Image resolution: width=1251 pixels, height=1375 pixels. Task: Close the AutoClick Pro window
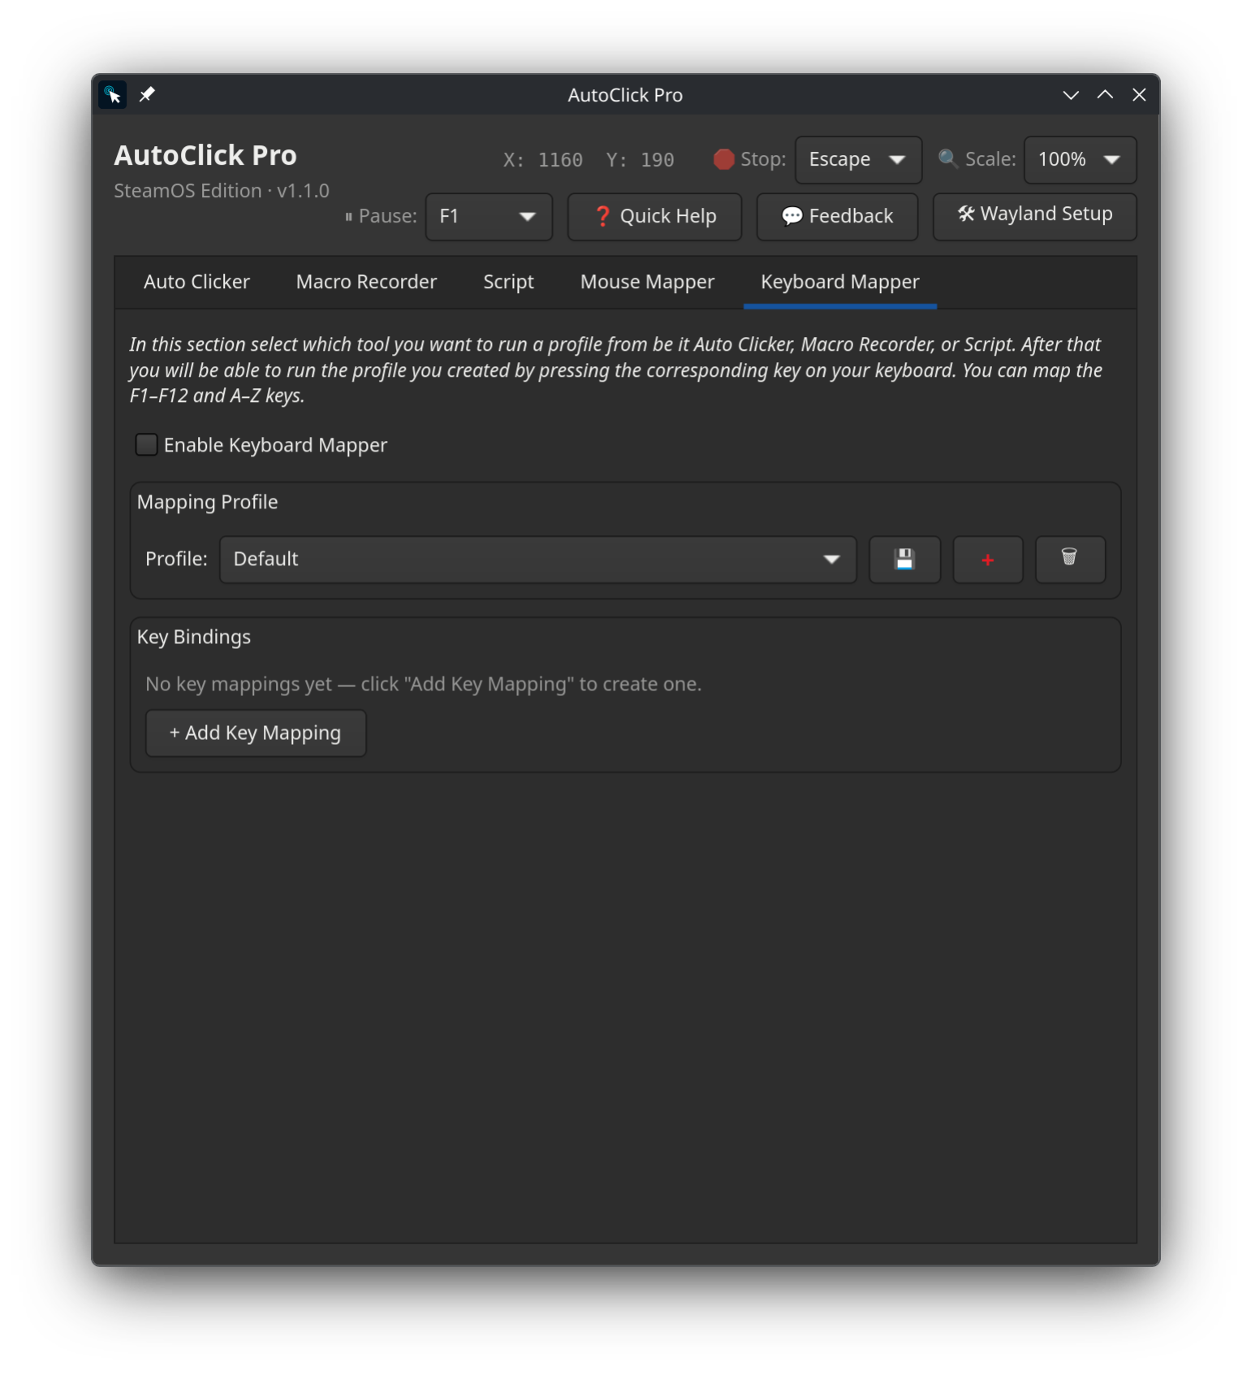point(1139,95)
